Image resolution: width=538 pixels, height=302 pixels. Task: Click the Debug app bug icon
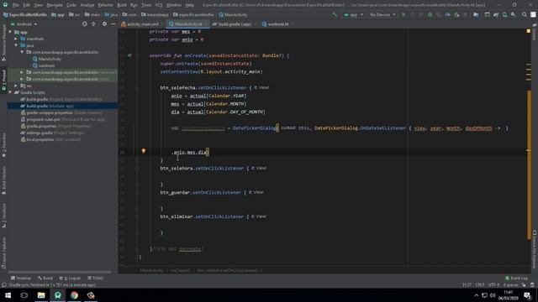tap(430, 15)
